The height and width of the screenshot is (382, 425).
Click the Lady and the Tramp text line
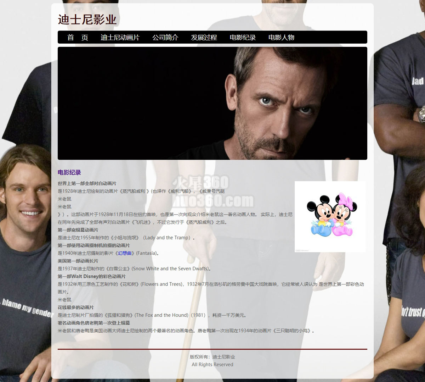(x=126, y=238)
